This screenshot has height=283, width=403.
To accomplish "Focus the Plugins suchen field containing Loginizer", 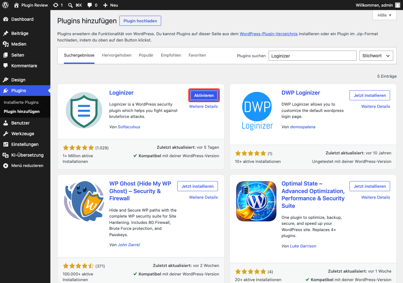I will pyautogui.click(x=312, y=56).
